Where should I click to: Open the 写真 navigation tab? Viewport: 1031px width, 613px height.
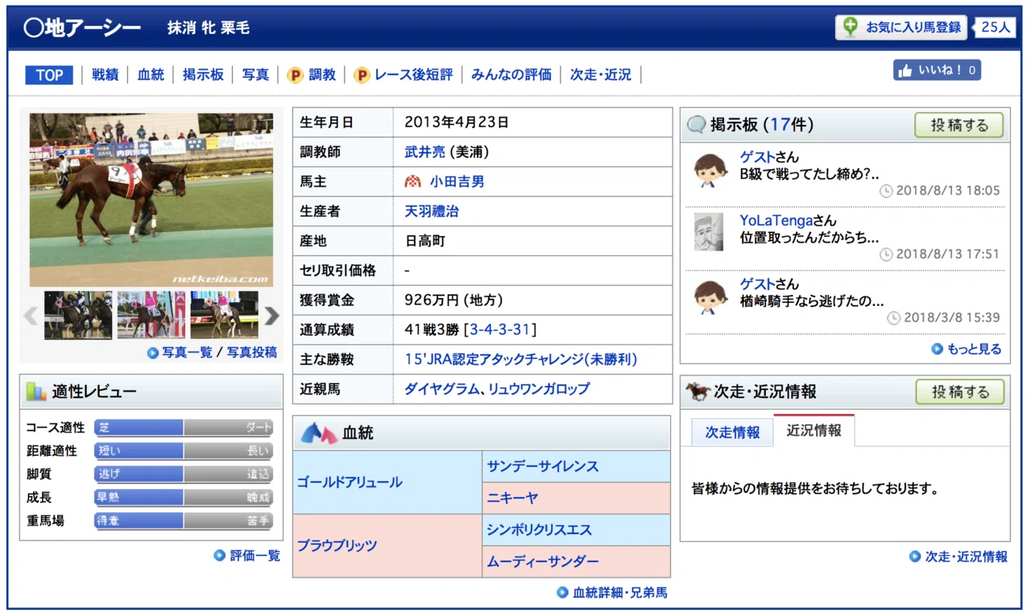pos(255,75)
